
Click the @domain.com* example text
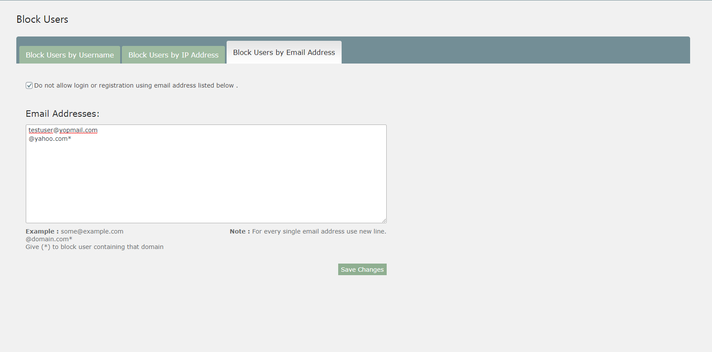[49, 239]
